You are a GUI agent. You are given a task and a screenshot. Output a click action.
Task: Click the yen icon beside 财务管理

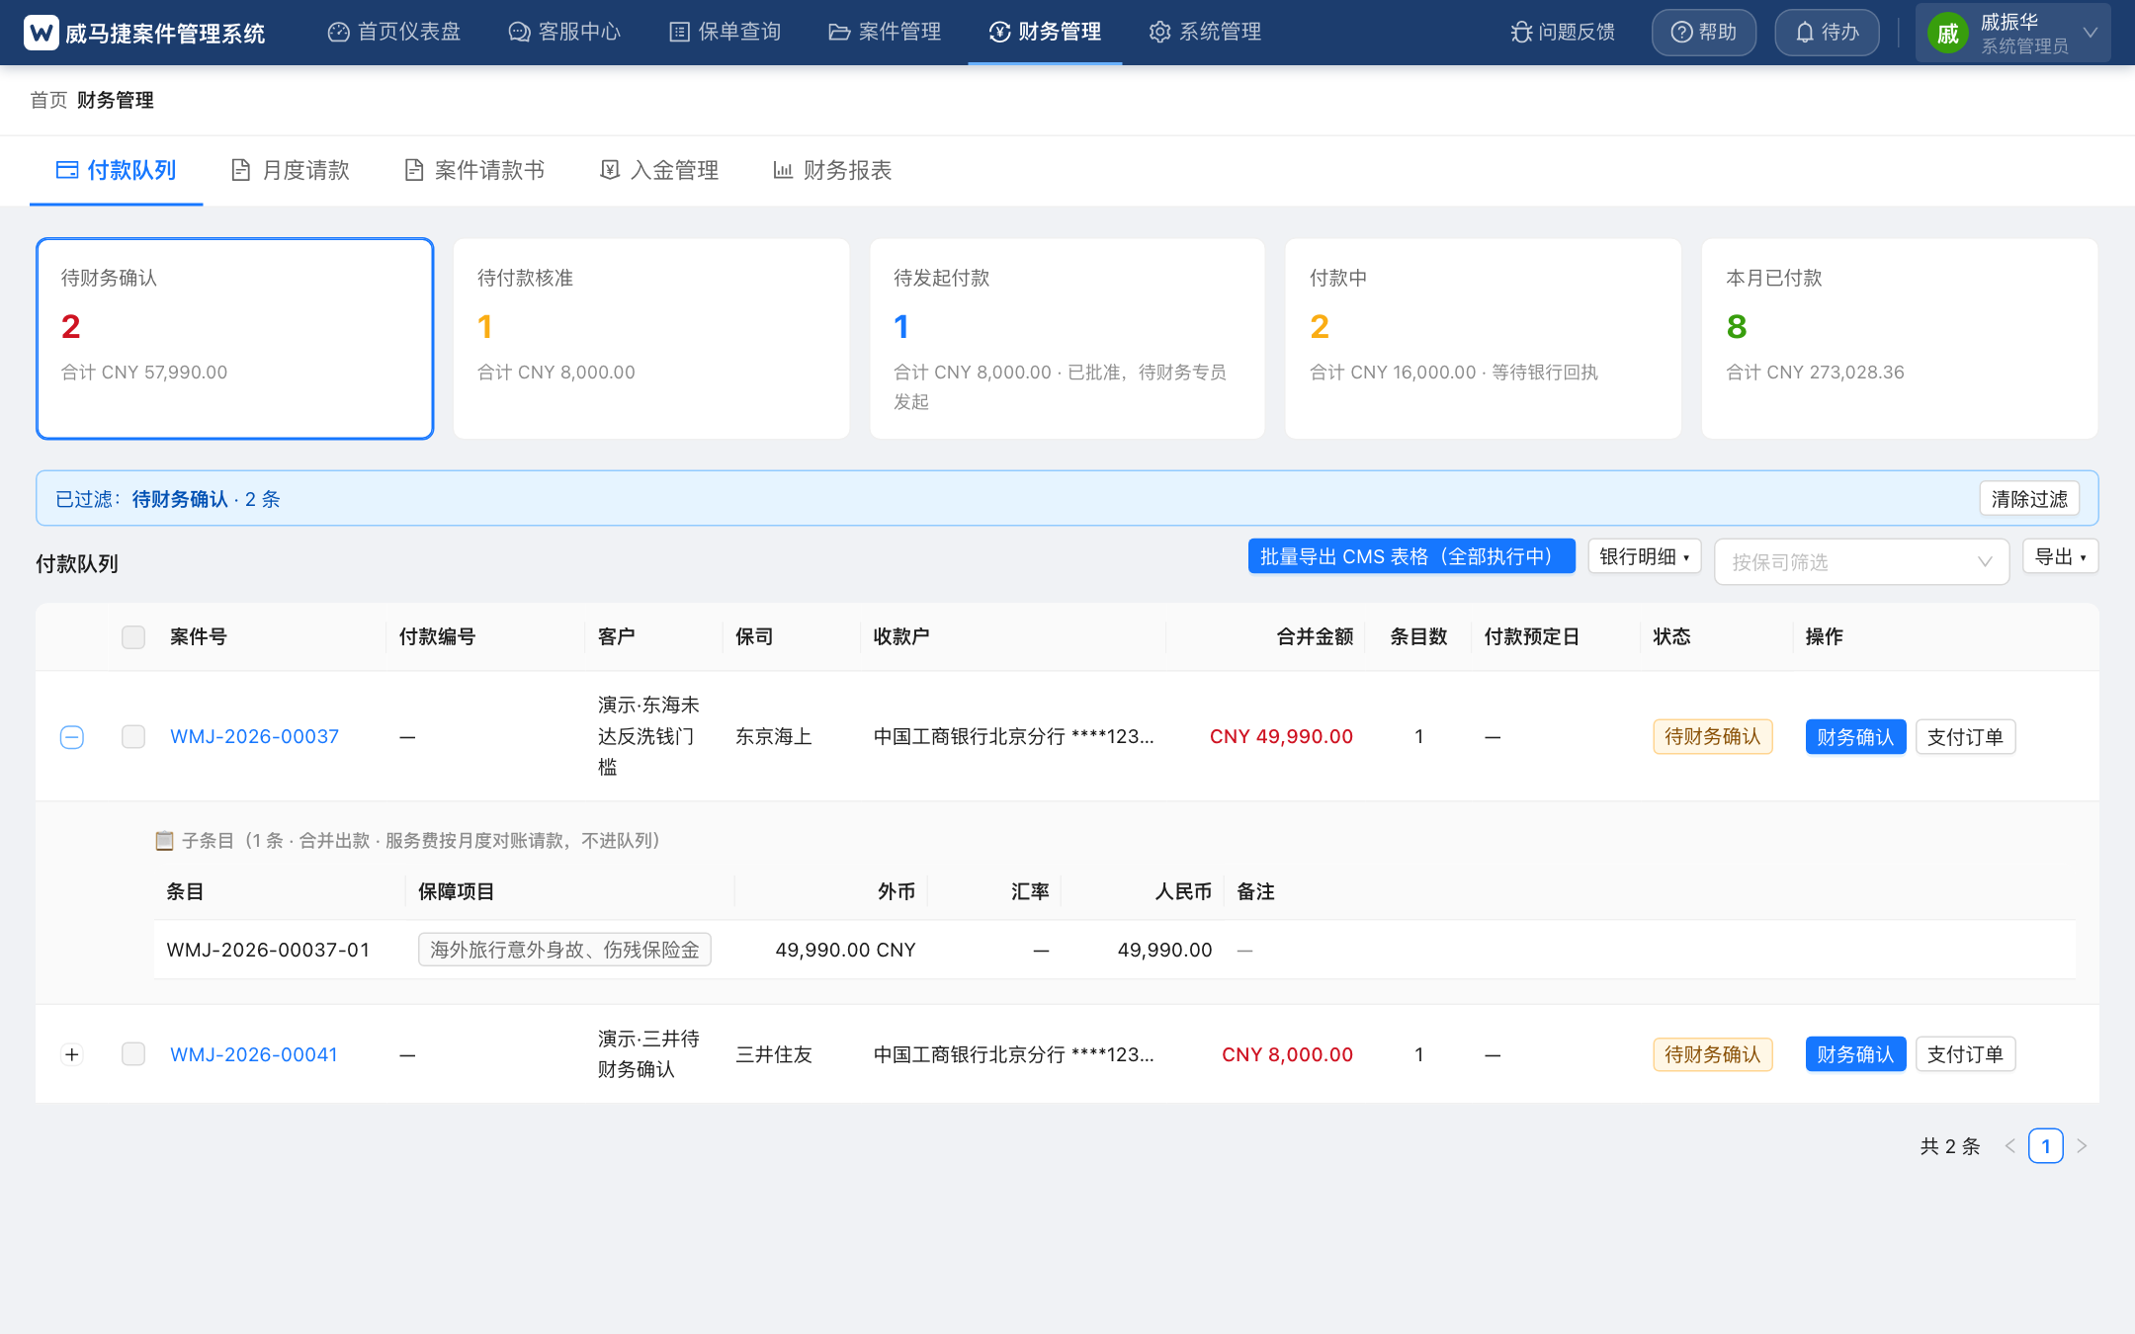tap(999, 33)
